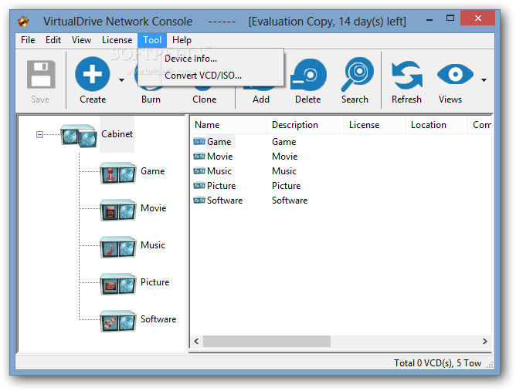
Task: Sort by the License column header
Action: [375, 125]
